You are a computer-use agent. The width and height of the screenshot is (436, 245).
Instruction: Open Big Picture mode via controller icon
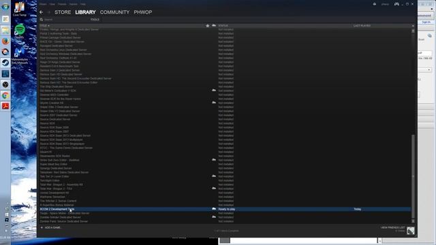(396, 4)
